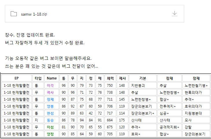Image resolution: width=211 pixels, height=139 pixels.
Task: Click the 750 health value cell
Action: 110,86
